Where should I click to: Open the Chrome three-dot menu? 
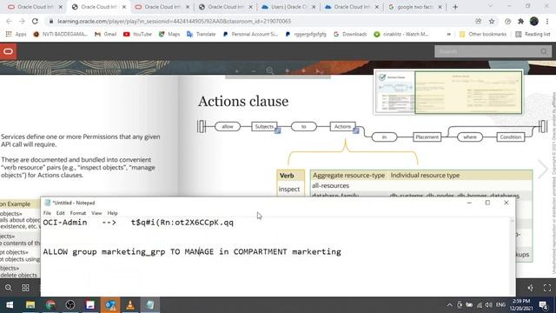(x=547, y=21)
